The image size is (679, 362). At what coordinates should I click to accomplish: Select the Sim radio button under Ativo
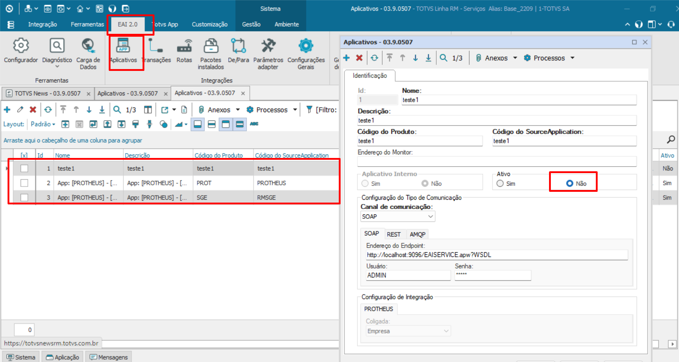[500, 184]
